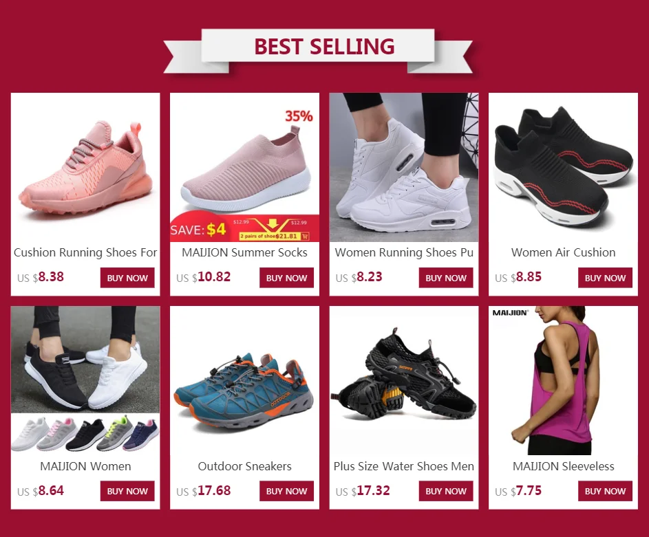
Task: Open the MAIJION Sleeveless purple top image
Action: (x=564, y=381)
